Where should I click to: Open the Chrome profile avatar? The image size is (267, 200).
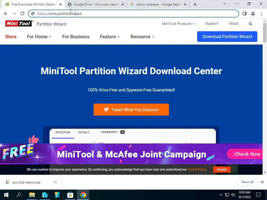tap(253, 14)
